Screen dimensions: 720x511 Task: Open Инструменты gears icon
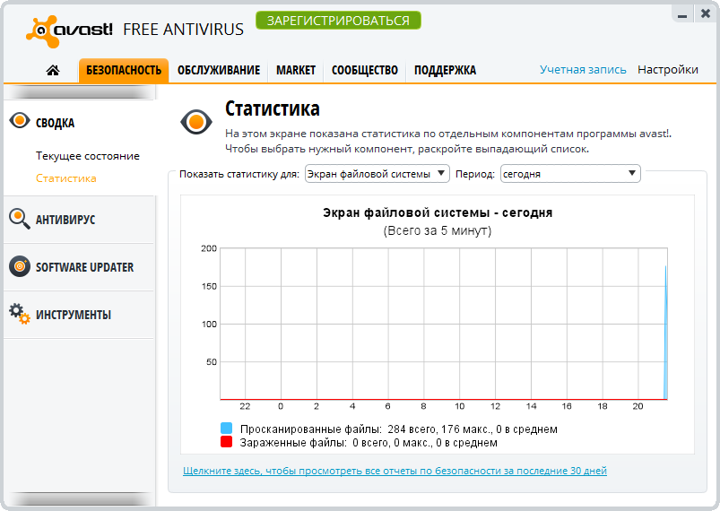[x=20, y=314]
